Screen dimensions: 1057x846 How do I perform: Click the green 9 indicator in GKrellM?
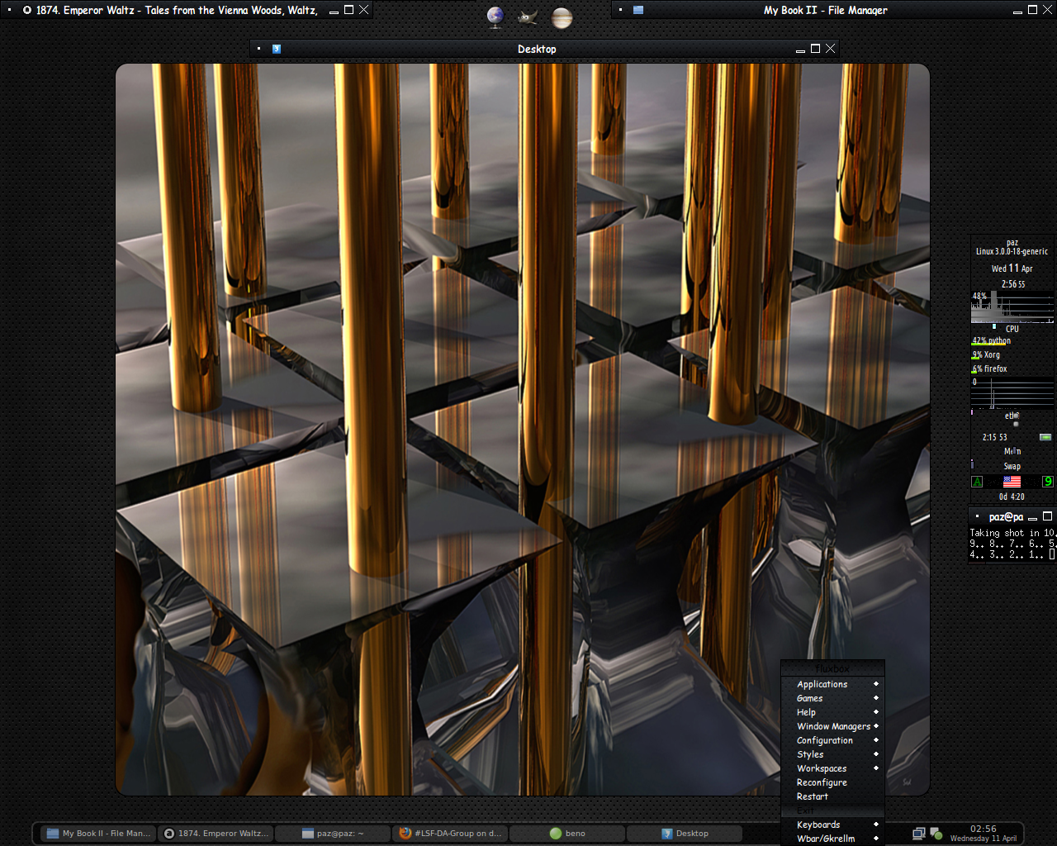tap(1048, 482)
